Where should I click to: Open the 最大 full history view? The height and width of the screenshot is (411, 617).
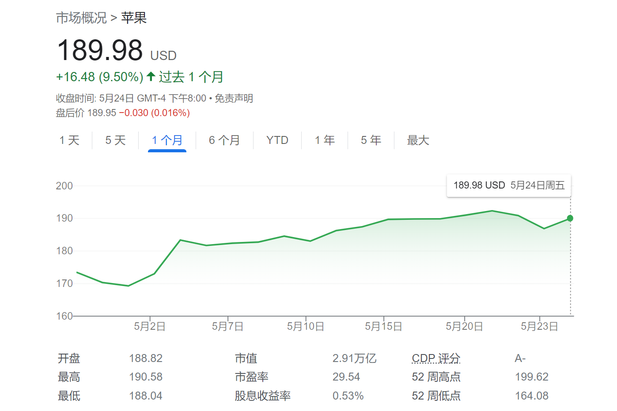[417, 140]
